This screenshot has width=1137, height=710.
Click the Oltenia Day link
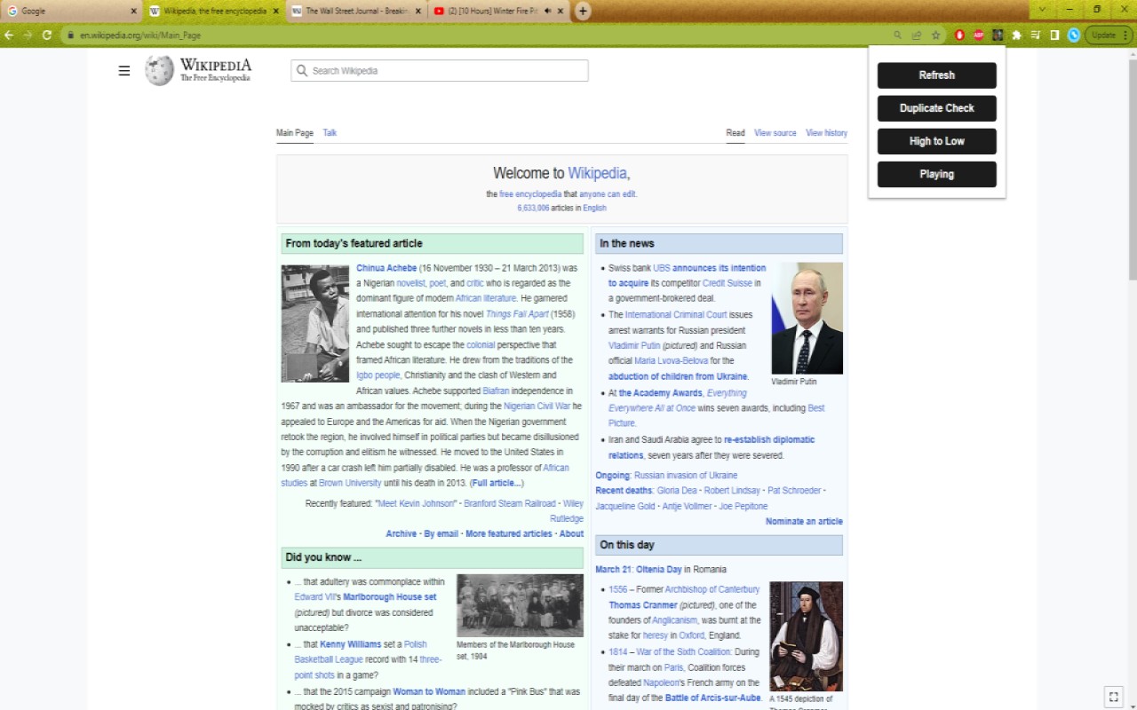click(x=658, y=570)
